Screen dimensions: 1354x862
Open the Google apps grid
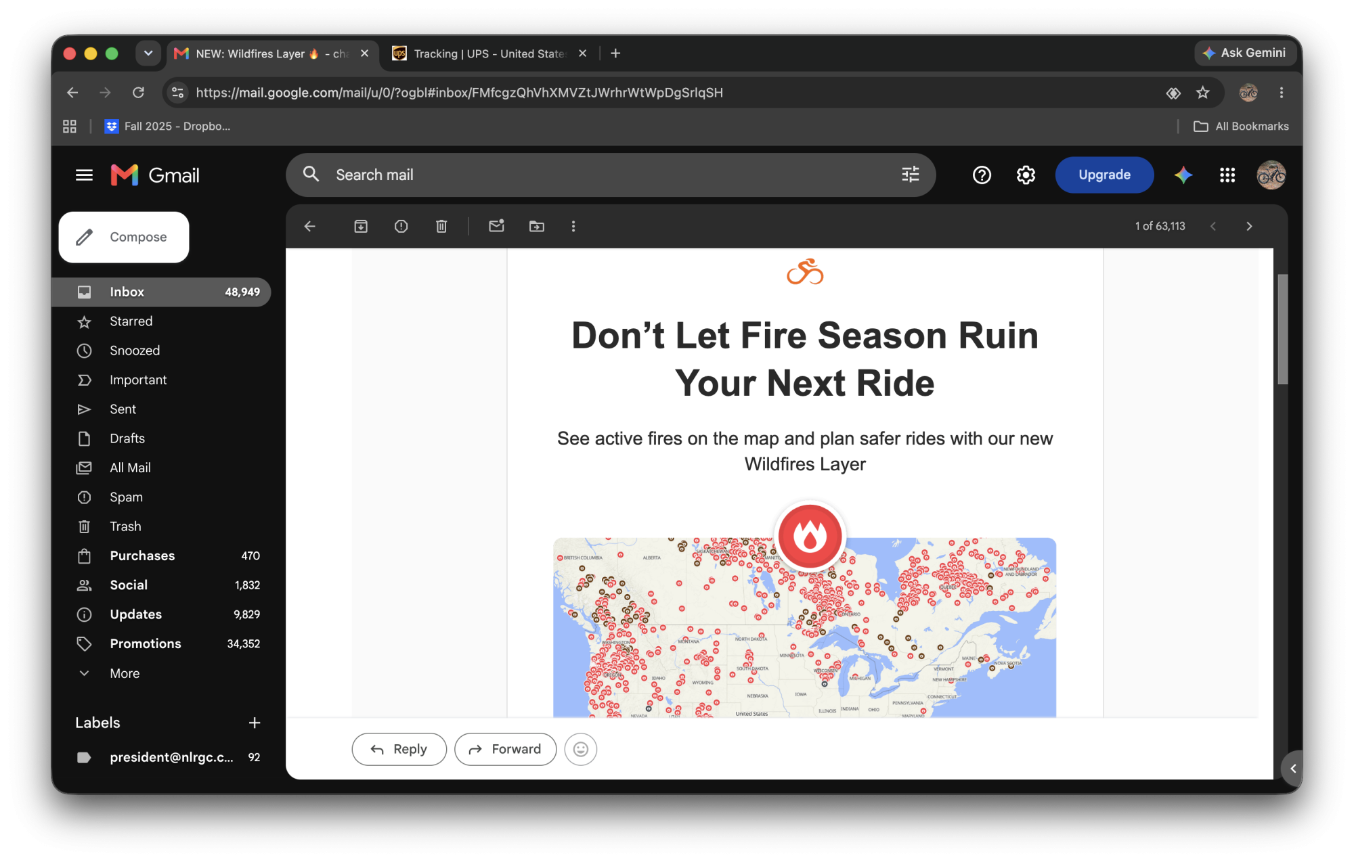pos(1227,175)
